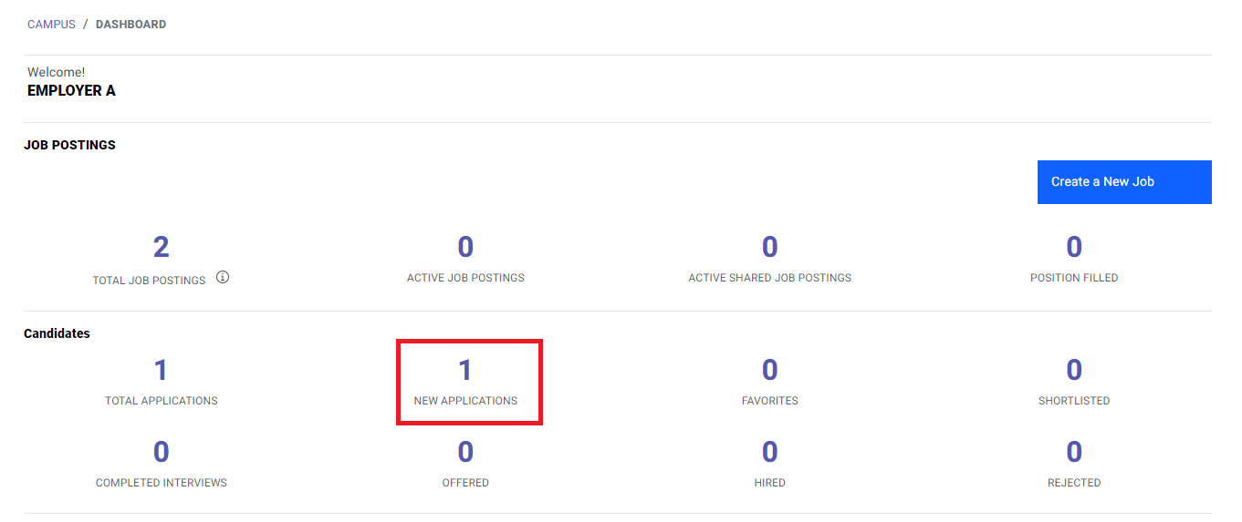The width and height of the screenshot is (1242, 522).
Task: Click the Welcome! greeting text
Action: pos(57,72)
